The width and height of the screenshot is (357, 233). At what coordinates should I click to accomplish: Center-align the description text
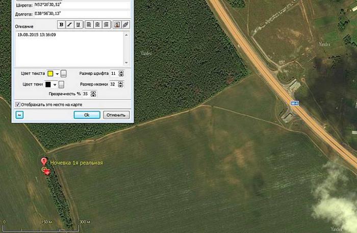point(97,24)
